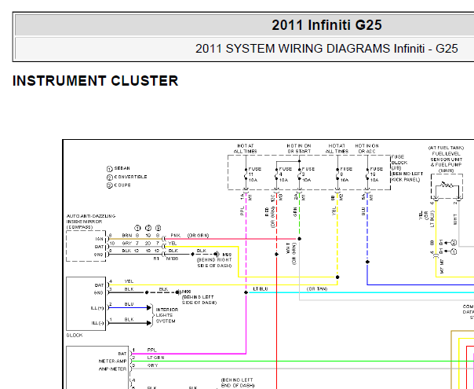The height and width of the screenshot is (389, 474).
Task: Click the 2011 Infiniti G25 title banner
Action: point(326,25)
